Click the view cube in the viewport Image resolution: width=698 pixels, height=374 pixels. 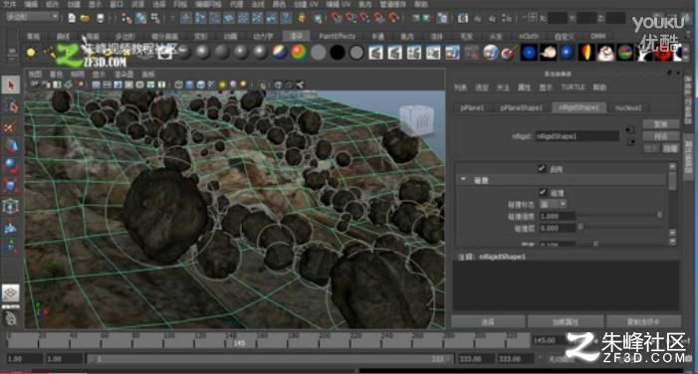(x=416, y=119)
